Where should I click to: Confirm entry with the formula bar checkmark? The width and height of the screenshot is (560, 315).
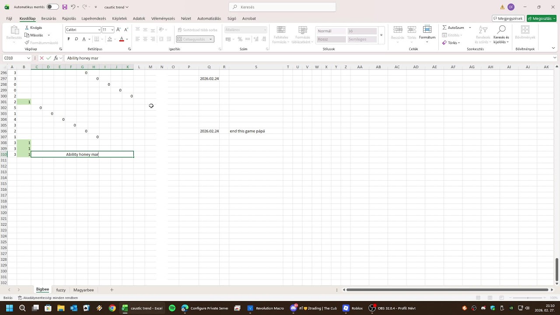click(49, 58)
